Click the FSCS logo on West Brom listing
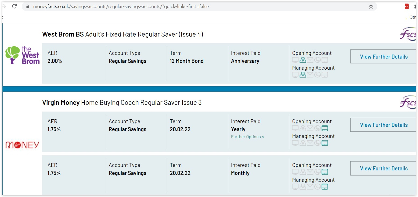The image size is (418, 197). [408, 34]
